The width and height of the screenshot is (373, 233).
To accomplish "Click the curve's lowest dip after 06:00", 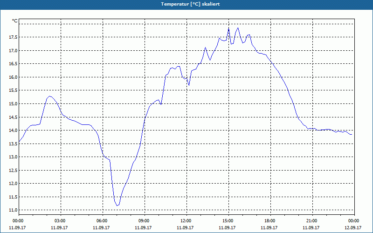I will click(117, 206).
